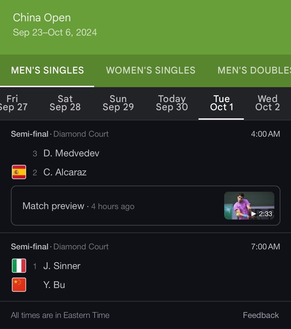Click player name C. Alcaraz
This screenshot has width=291, height=329.
coord(65,172)
